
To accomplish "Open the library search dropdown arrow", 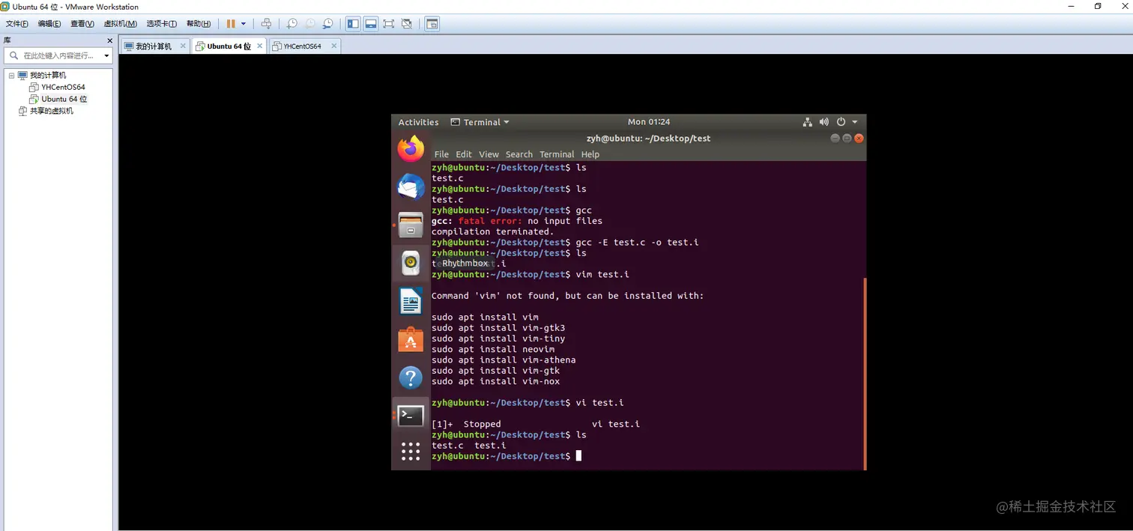I will [x=106, y=55].
